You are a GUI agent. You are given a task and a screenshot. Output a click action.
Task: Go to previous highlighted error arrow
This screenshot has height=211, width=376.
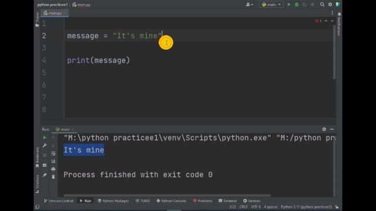[x=326, y=21]
